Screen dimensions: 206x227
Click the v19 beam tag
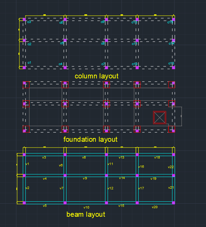pyautogui.click(x=153, y=178)
